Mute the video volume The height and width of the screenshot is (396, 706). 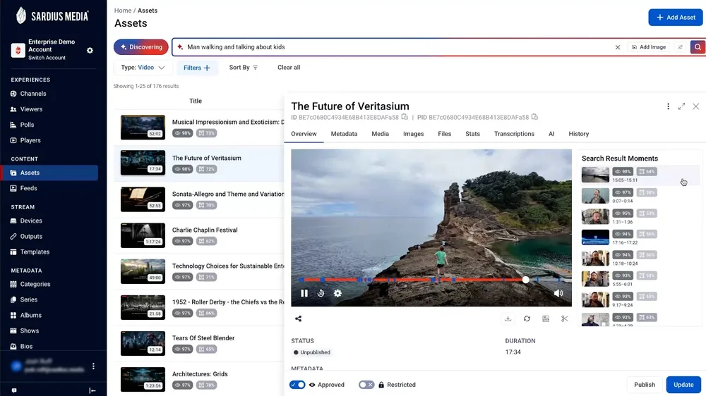coord(558,293)
